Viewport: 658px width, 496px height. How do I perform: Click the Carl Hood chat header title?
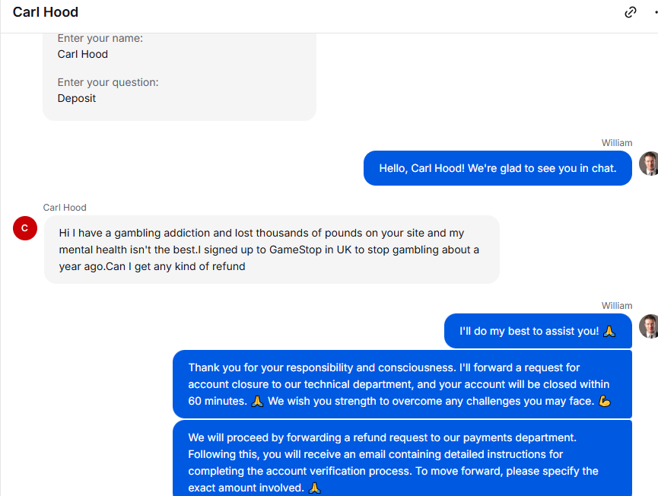tap(46, 12)
